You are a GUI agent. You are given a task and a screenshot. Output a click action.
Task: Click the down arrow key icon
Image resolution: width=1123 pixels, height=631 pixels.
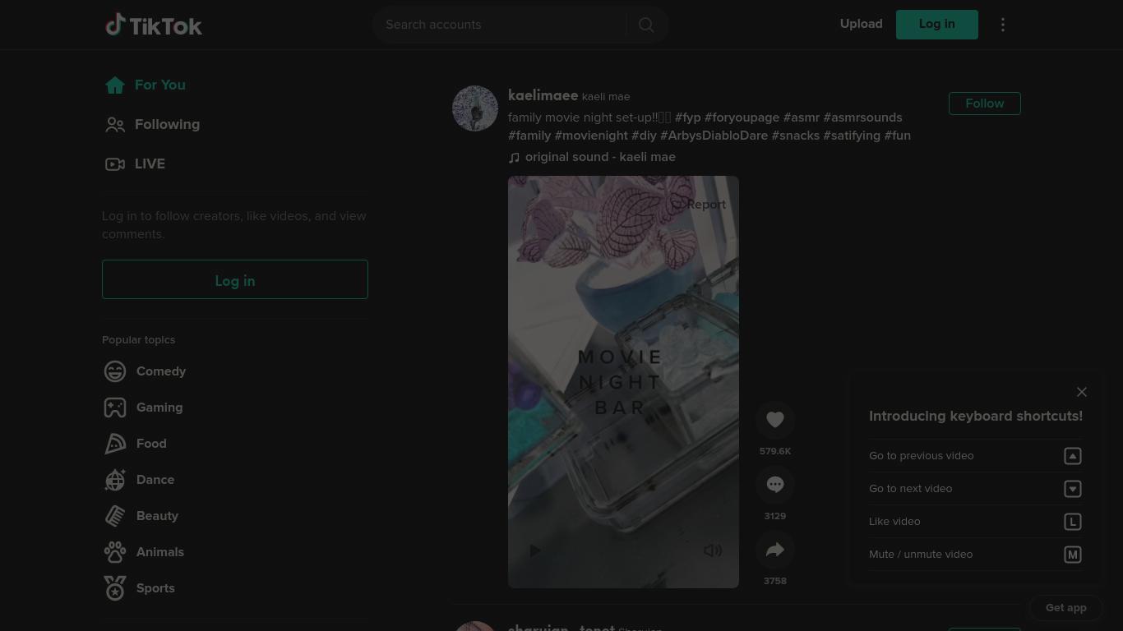coord(1073,489)
